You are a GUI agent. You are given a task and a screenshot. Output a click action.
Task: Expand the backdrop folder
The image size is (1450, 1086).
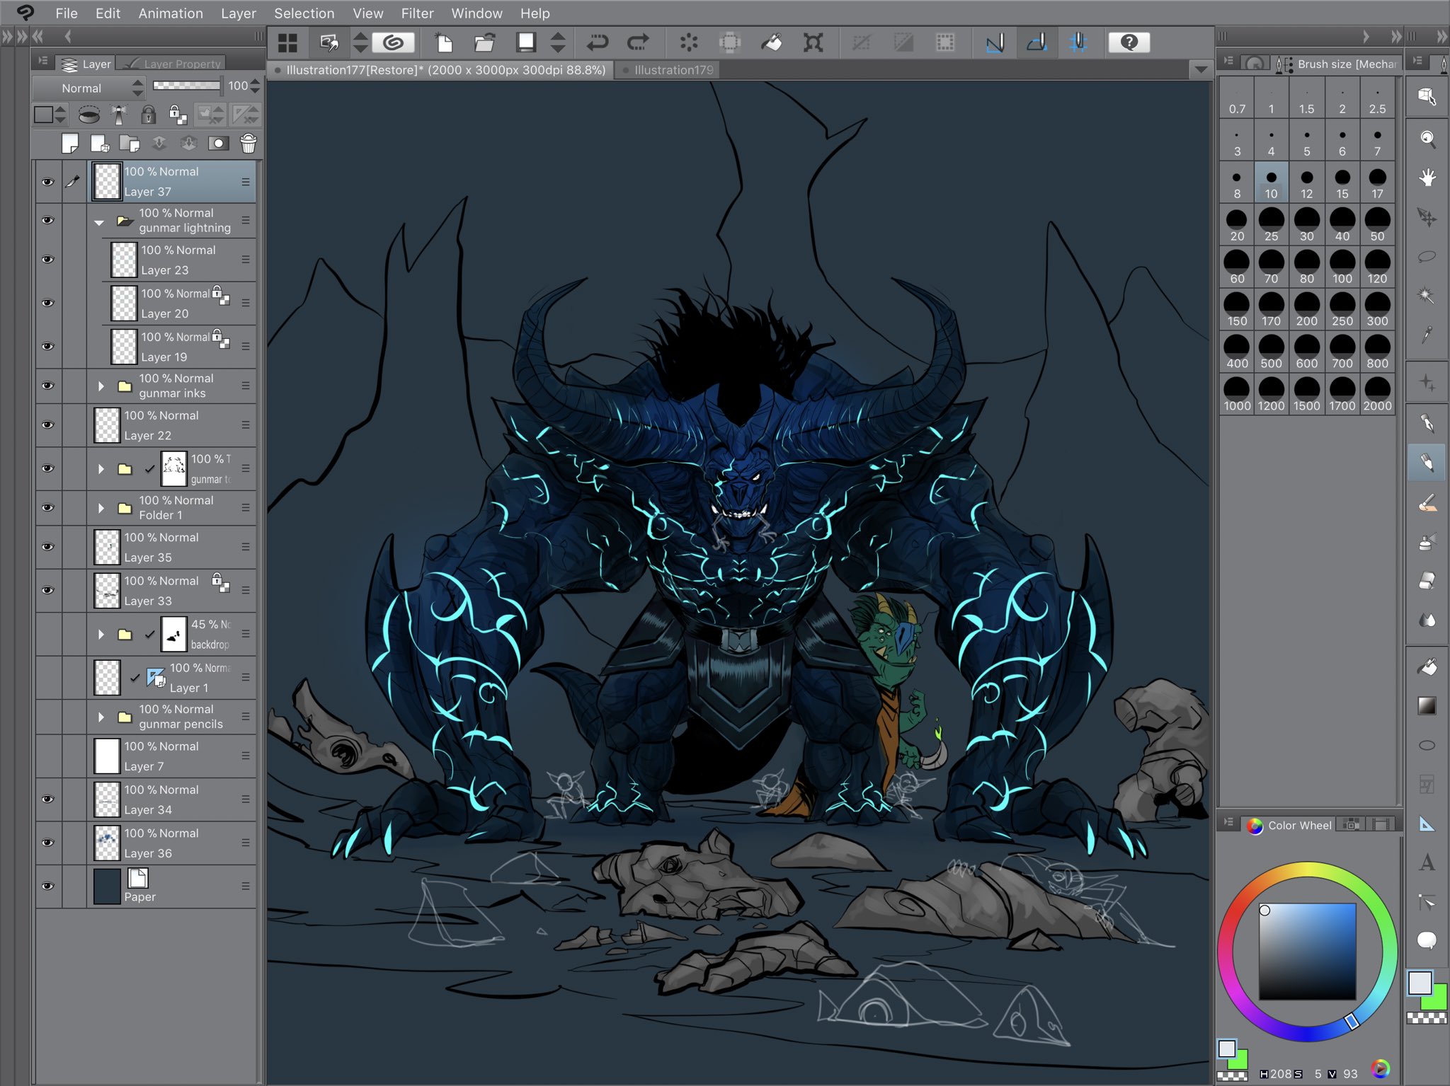[101, 635]
